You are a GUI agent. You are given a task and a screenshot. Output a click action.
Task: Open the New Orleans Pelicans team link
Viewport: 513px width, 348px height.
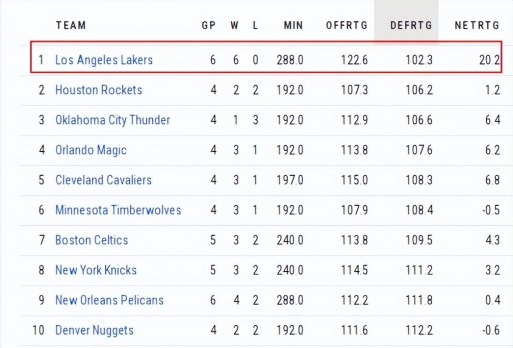[109, 300]
